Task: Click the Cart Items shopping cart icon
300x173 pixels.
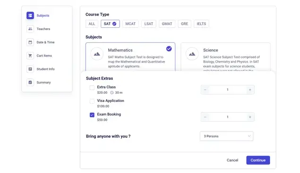Action: point(30,56)
